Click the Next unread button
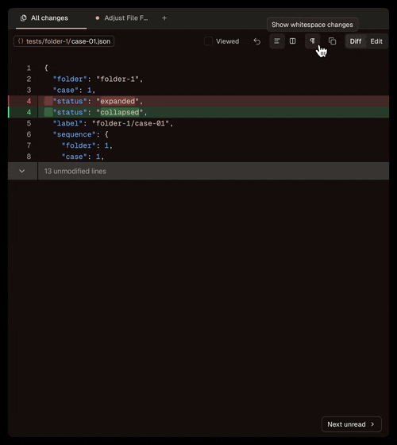The width and height of the screenshot is (397, 445). [x=352, y=424]
